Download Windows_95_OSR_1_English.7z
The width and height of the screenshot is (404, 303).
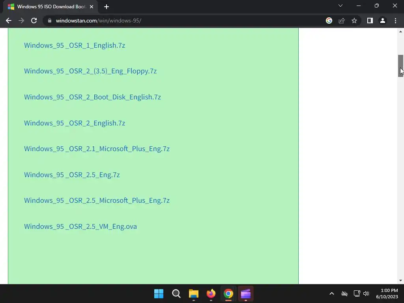(75, 45)
